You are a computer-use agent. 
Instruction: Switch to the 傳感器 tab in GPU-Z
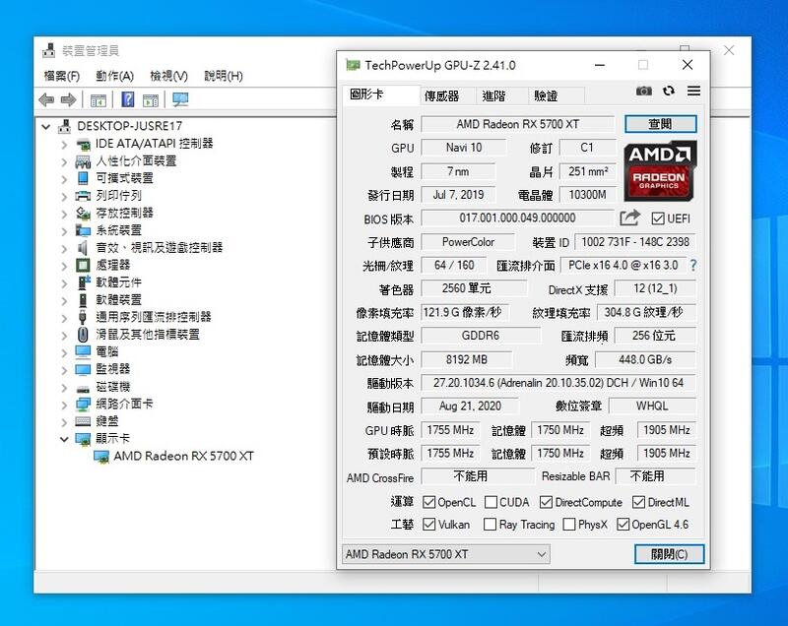click(447, 95)
